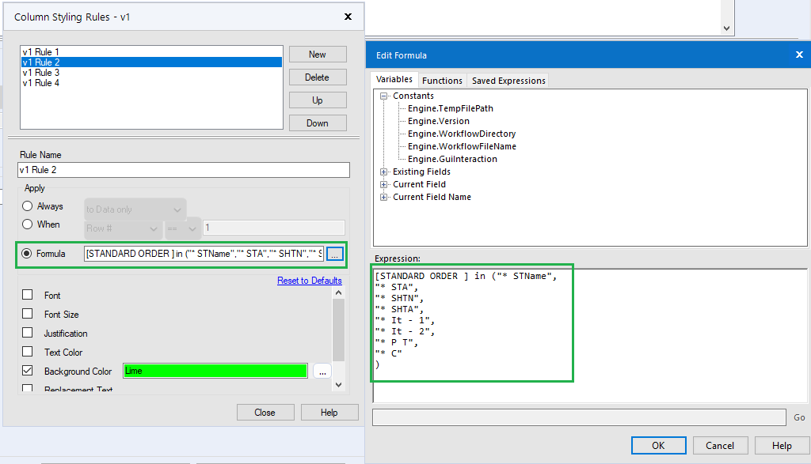Open the Saved Expressions tab
The image size is (811, 464).
point(508,80)
